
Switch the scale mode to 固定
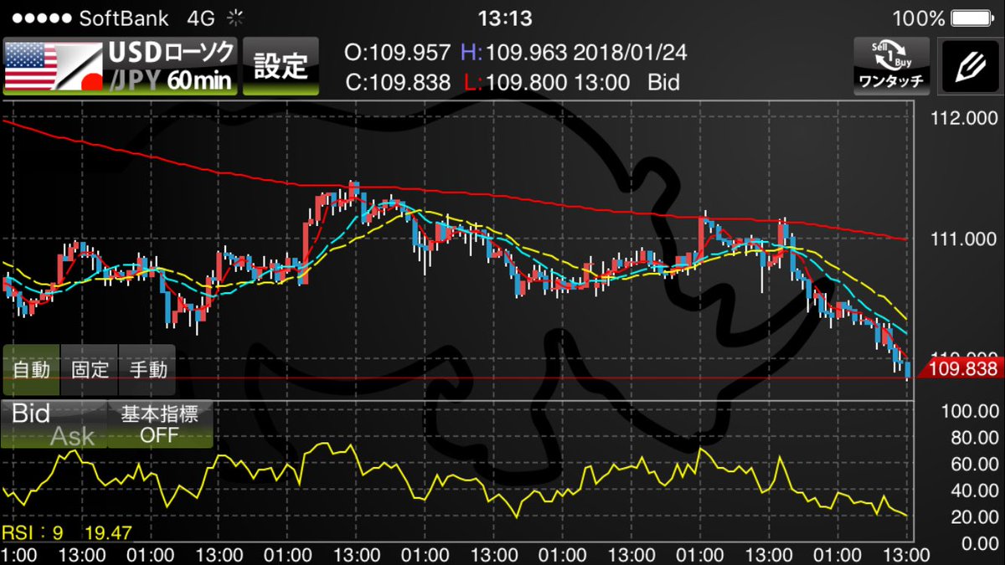[x=90, y=369]
